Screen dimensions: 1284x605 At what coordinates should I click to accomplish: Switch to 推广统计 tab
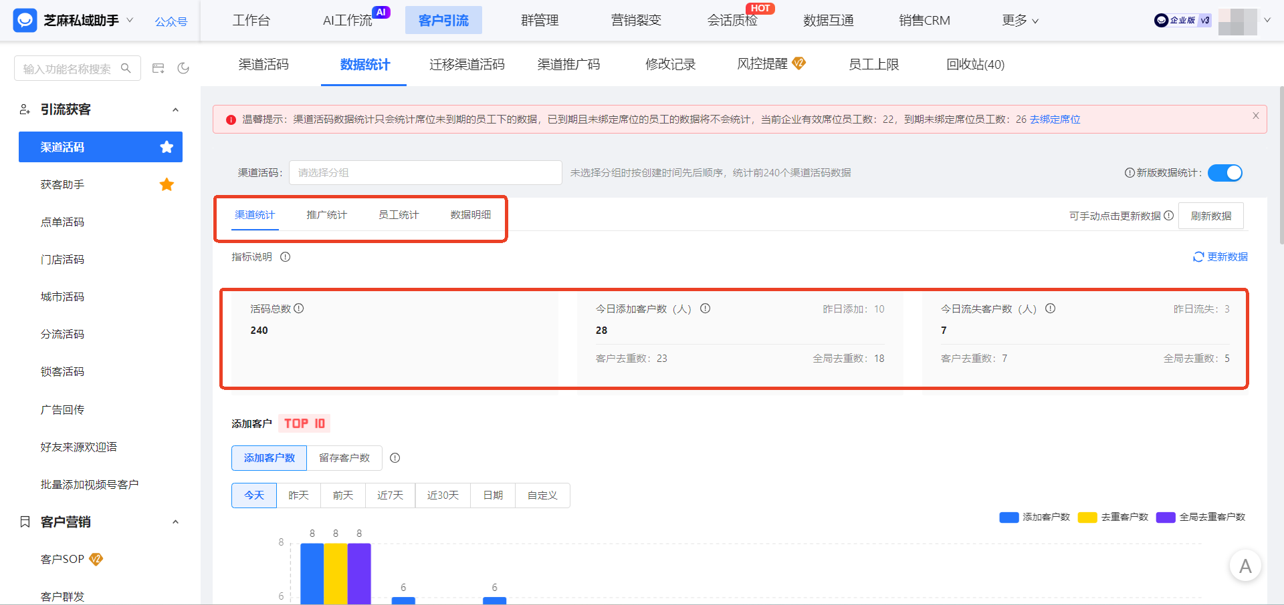pos(326,215)
